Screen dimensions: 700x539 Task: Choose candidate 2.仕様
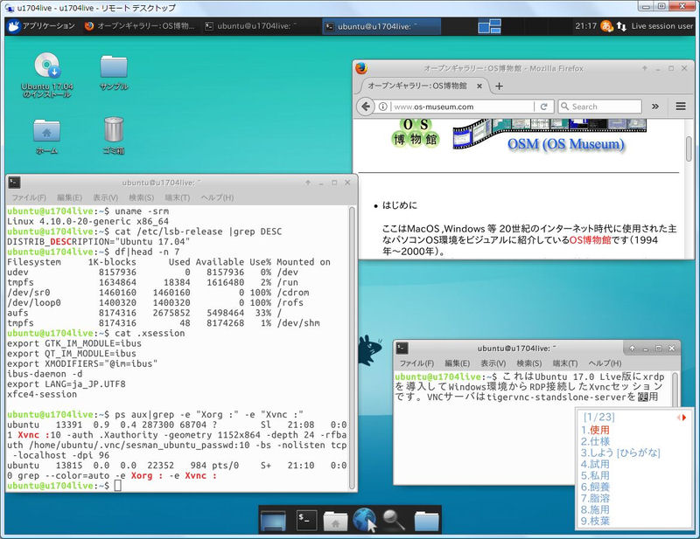pos(595,441)
